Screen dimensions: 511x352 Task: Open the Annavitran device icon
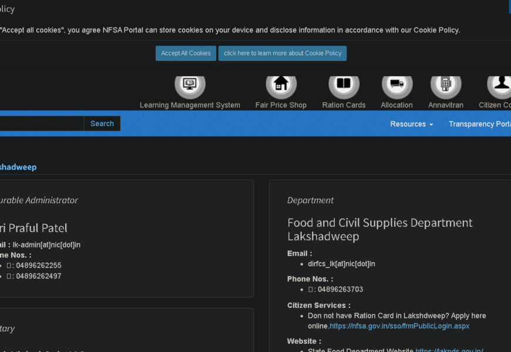click(445, 84)
